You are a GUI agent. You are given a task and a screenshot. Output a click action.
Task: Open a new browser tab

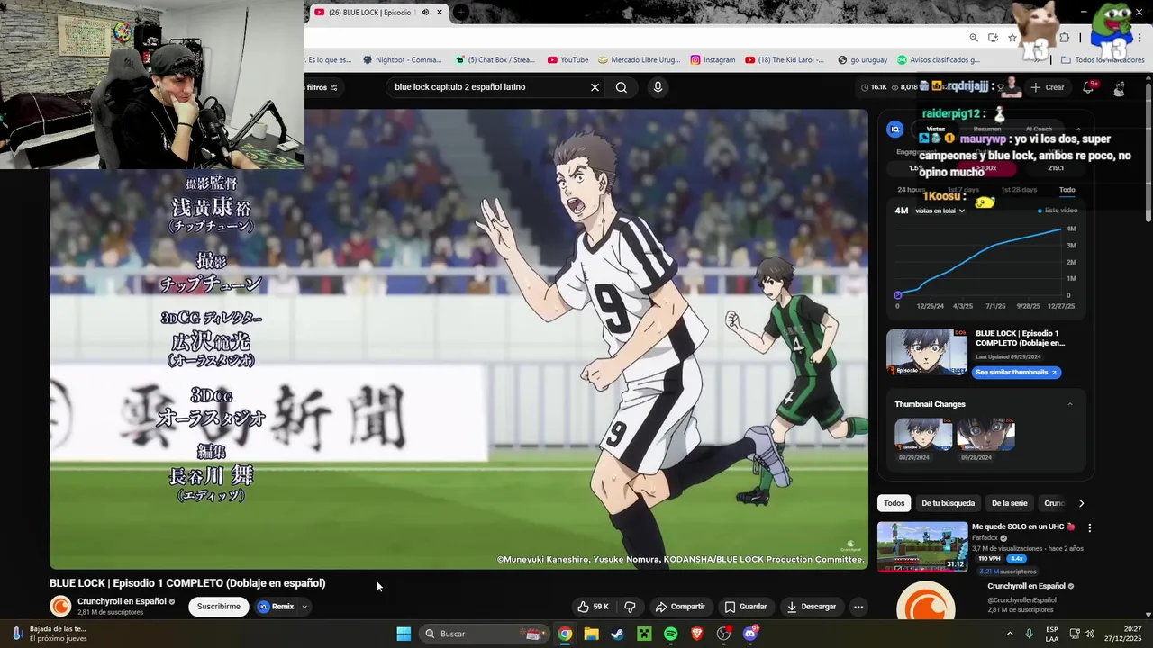coord(460,12)
